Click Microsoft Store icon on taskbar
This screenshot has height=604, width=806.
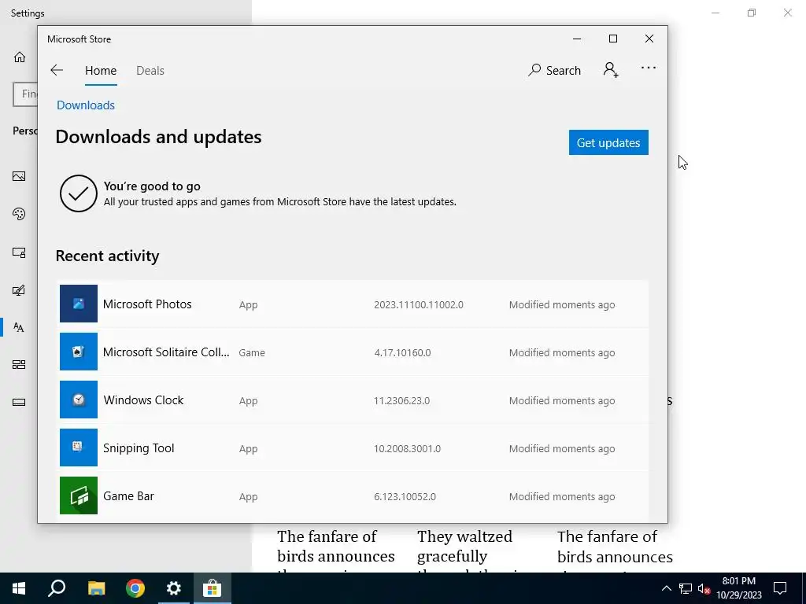(x=212, y=588)
